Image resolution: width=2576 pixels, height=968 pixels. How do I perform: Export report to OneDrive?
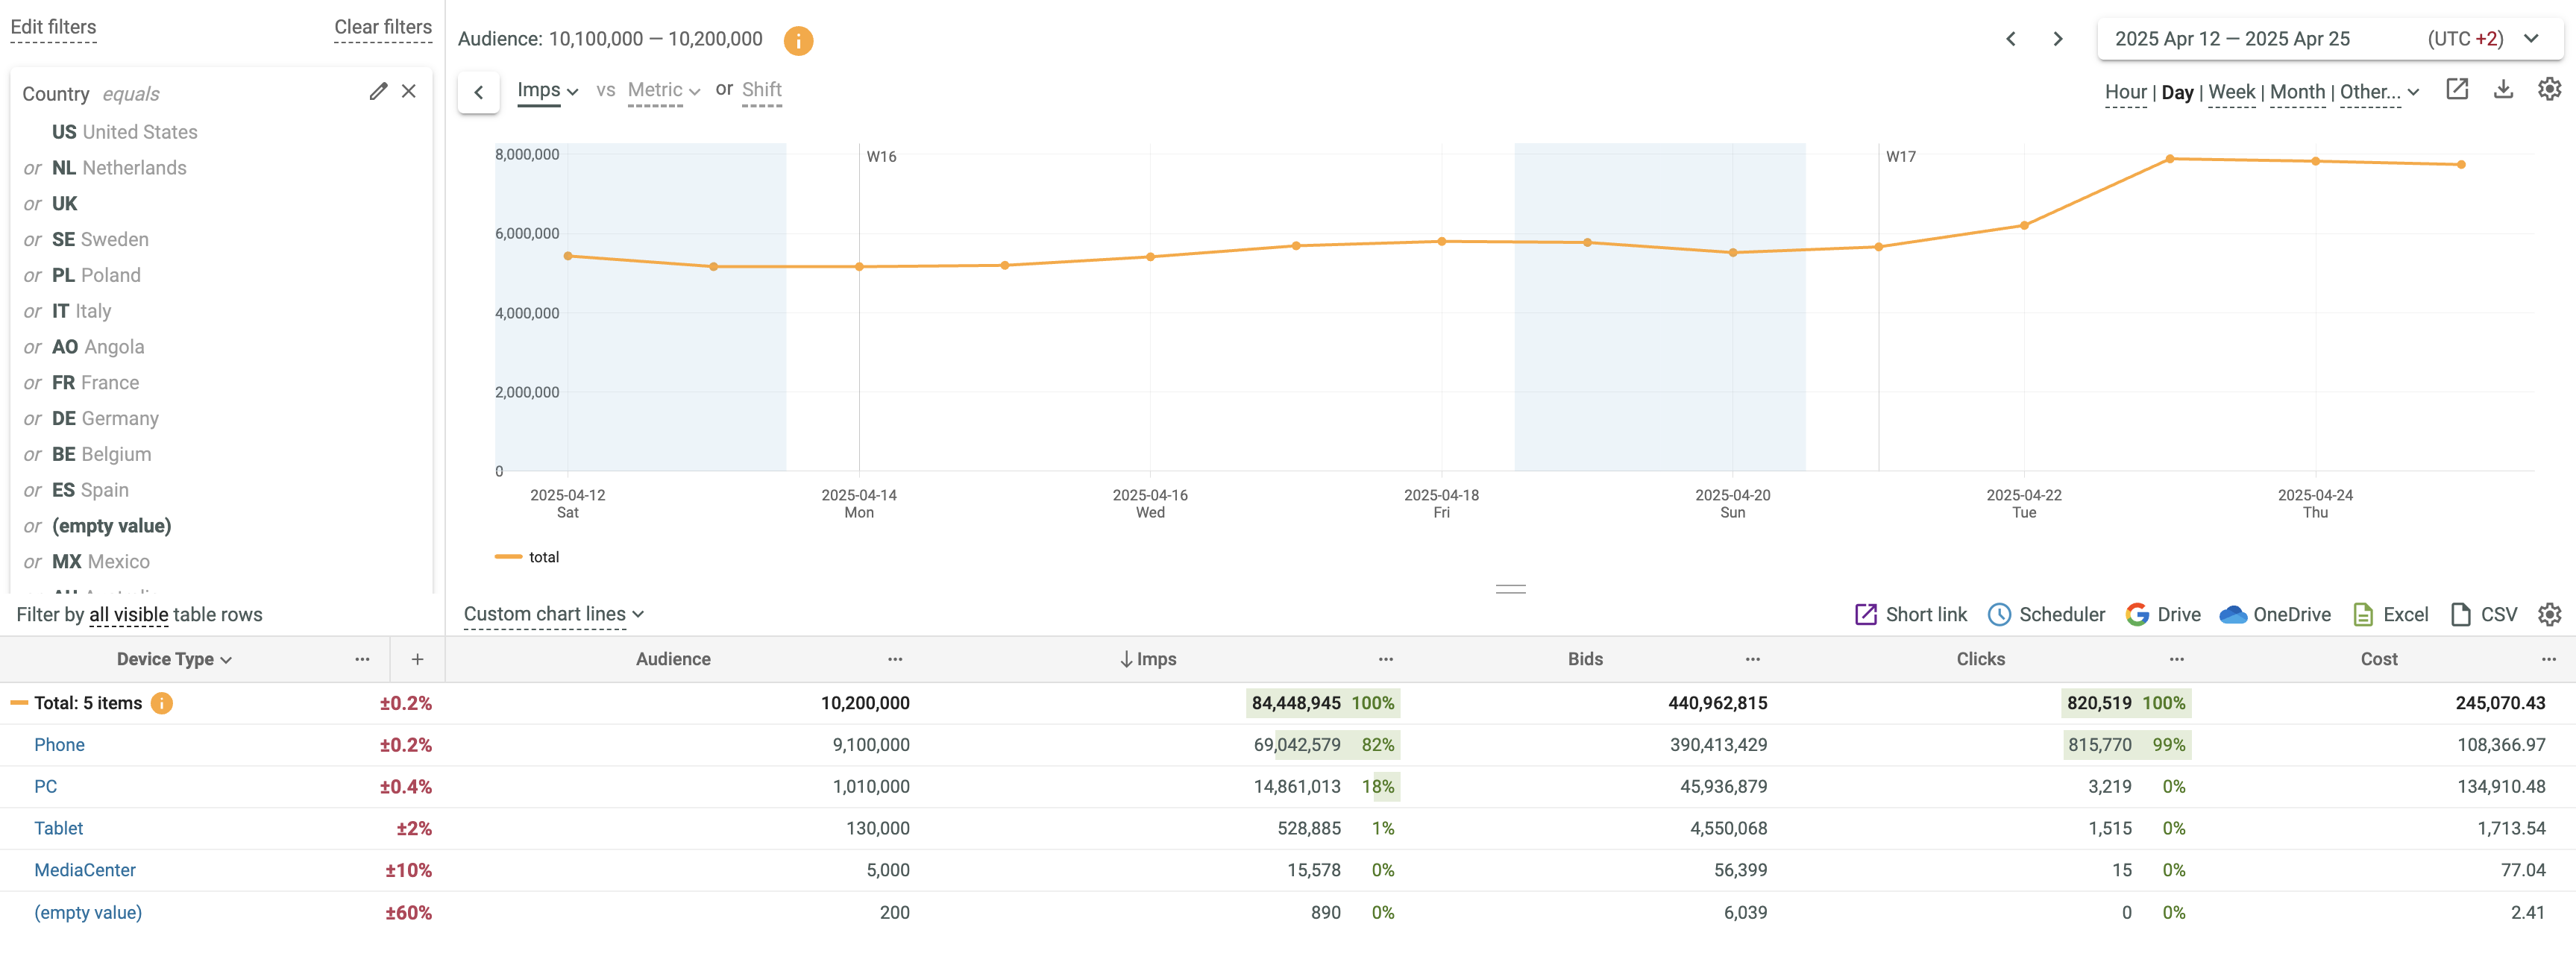click(2275, 615)
